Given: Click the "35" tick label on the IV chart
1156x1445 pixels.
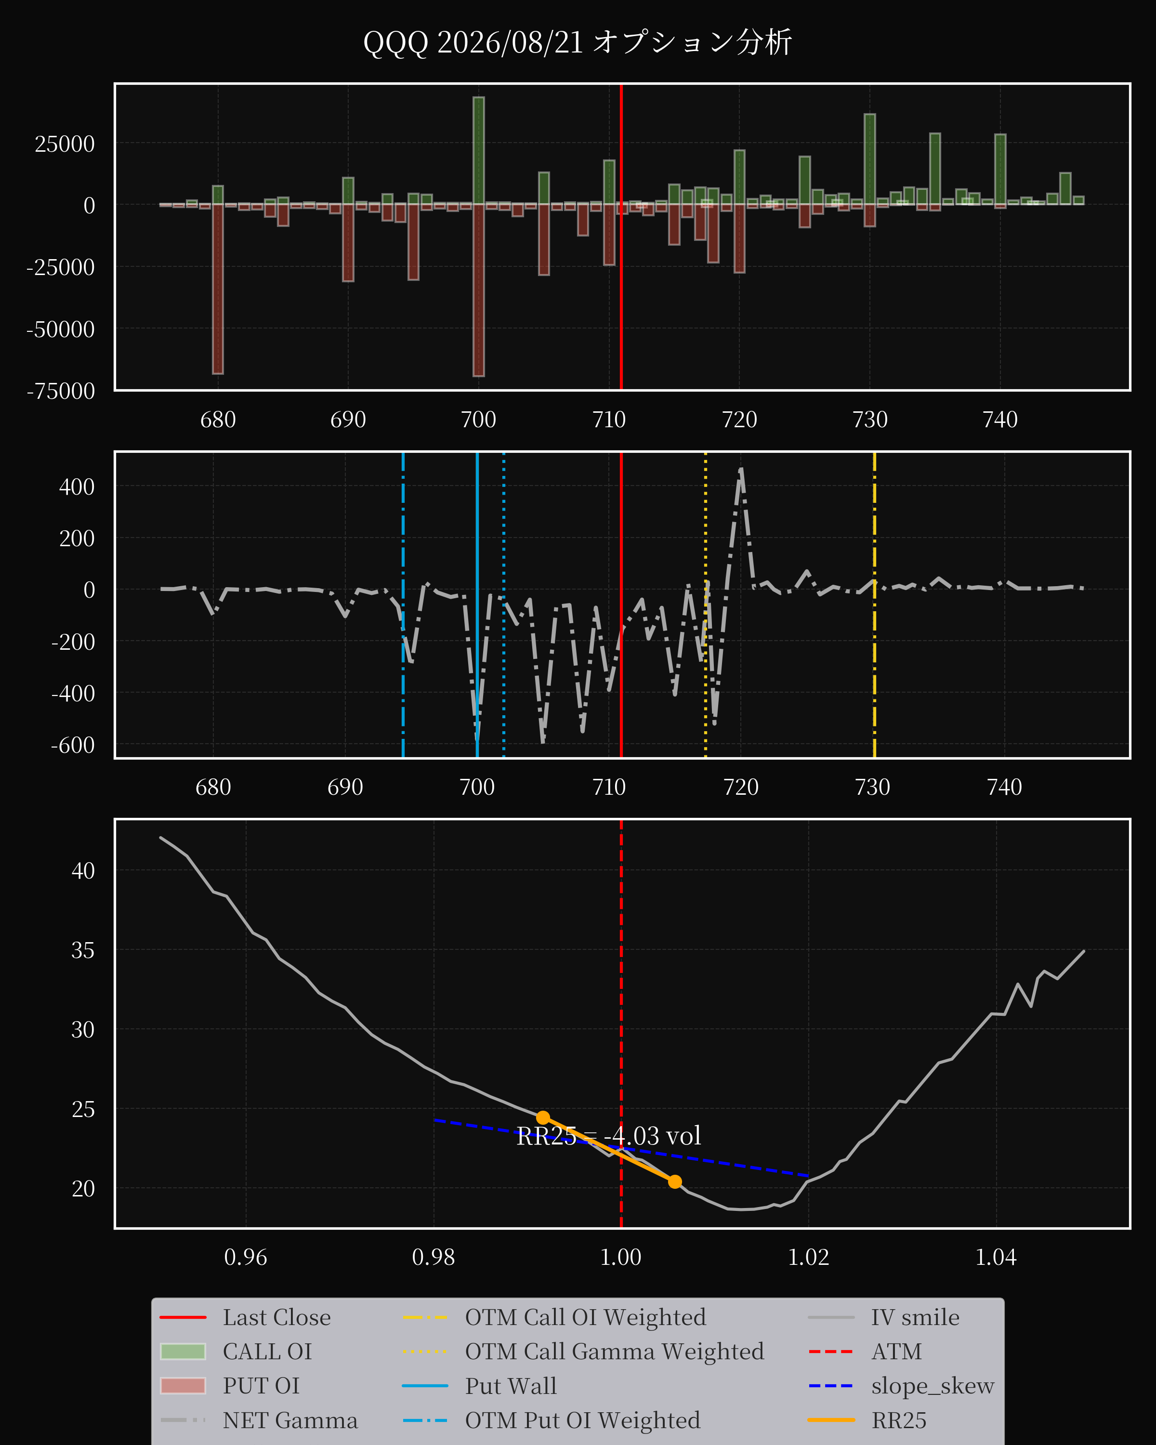Looking at the screenshot, I should pos(84,950).
